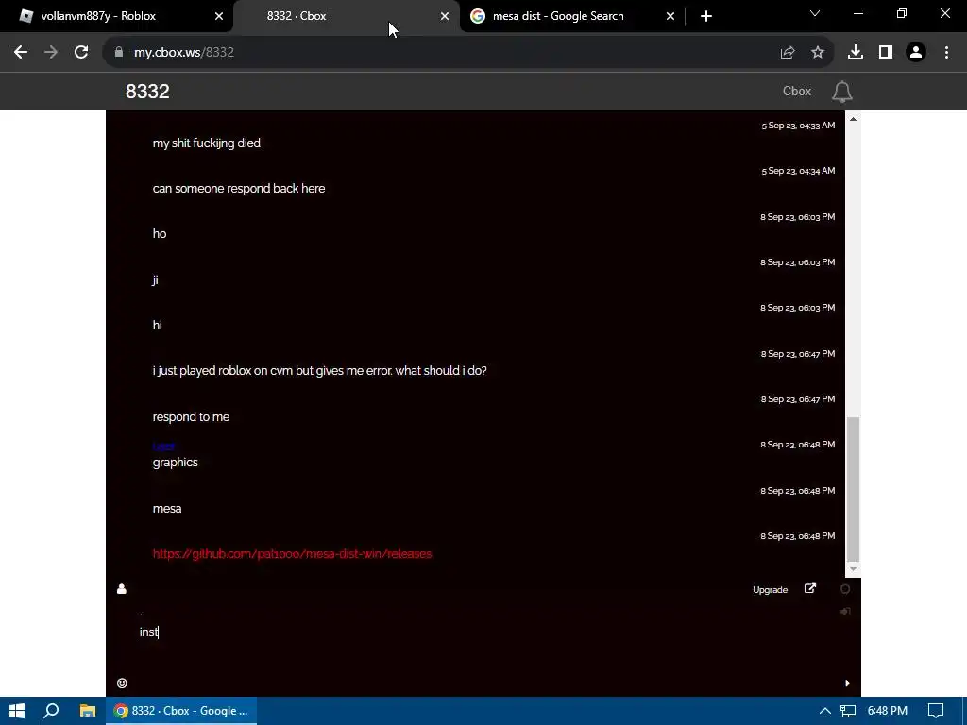Image resolution: width=967 pixels, height=725 pixels.
Task: Open the Chrome downloads icon
Action: (x=856, y=53)
